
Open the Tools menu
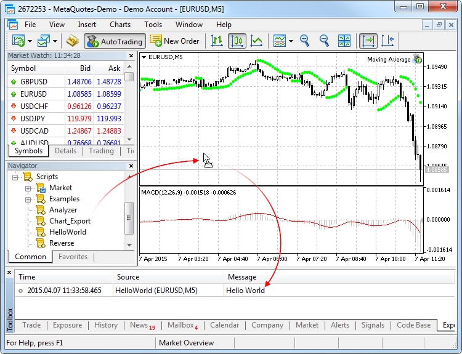(153, 25)
